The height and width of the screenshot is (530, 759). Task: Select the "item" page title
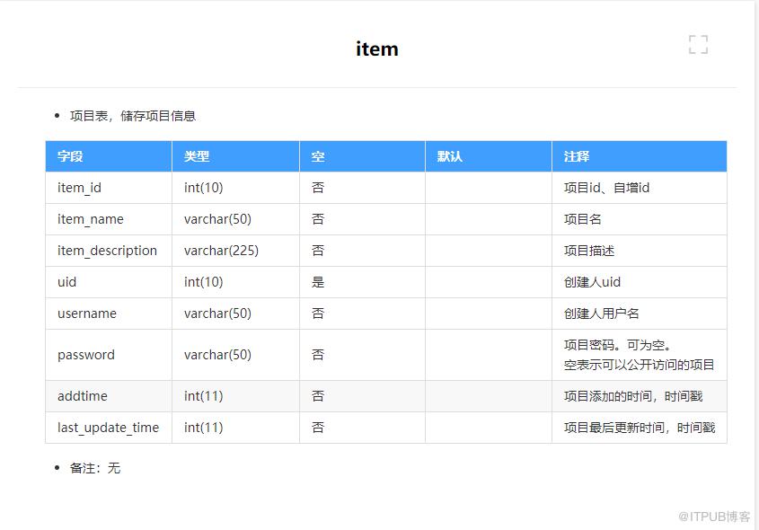point(377,49)
